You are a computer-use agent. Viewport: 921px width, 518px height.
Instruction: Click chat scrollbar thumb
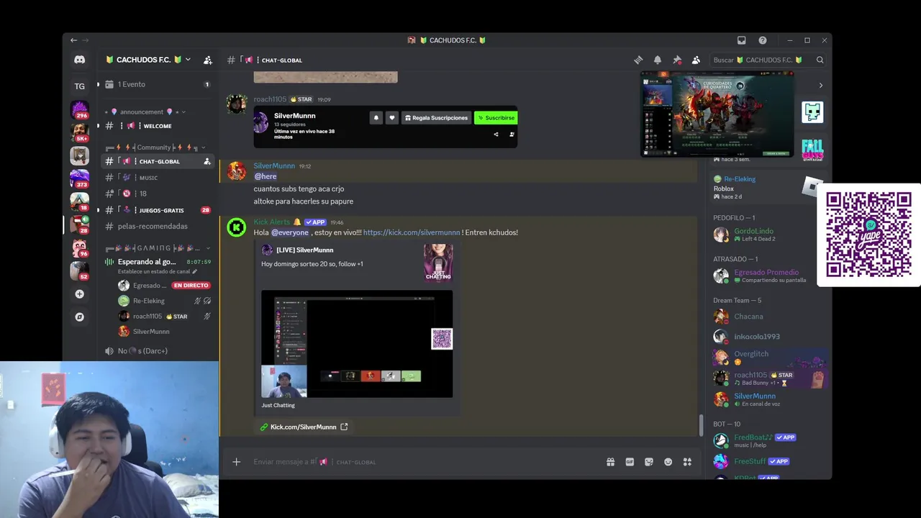700,425
